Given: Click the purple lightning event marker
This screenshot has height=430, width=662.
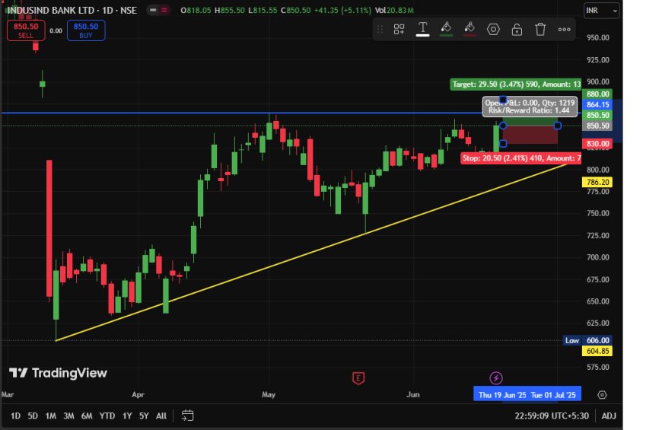Looking at the screenshot, I should point(496,378).
